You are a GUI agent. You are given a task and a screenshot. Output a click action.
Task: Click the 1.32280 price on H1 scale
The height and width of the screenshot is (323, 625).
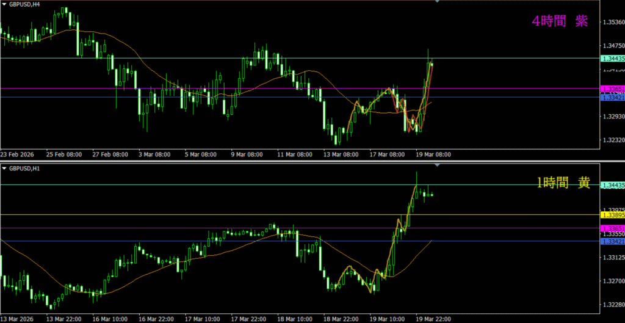[x=612, y=305]
